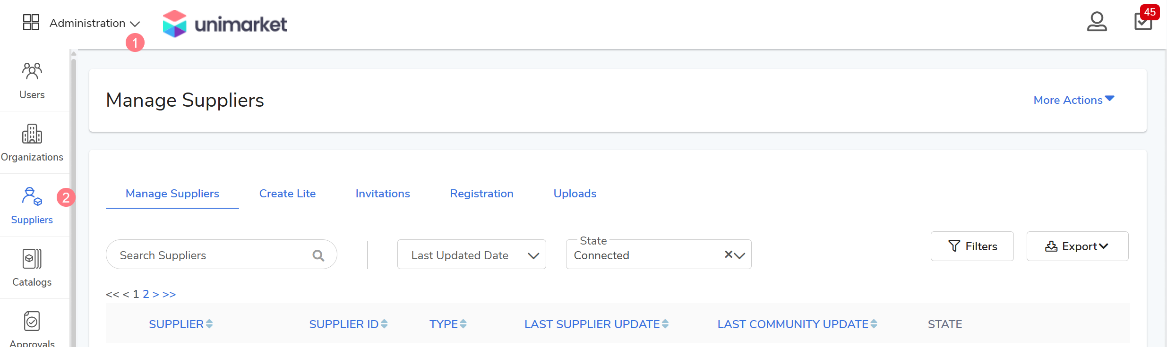Expand the More Actions menu

point(1073,100)
